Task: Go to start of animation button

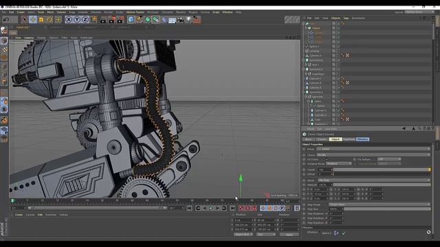Action: (x=190, y=208)
